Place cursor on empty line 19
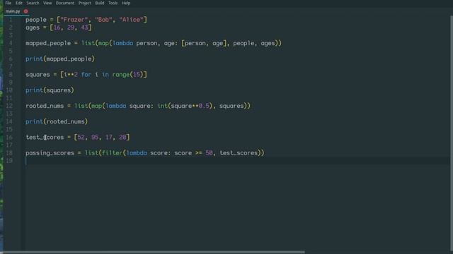 coord(237,161)
